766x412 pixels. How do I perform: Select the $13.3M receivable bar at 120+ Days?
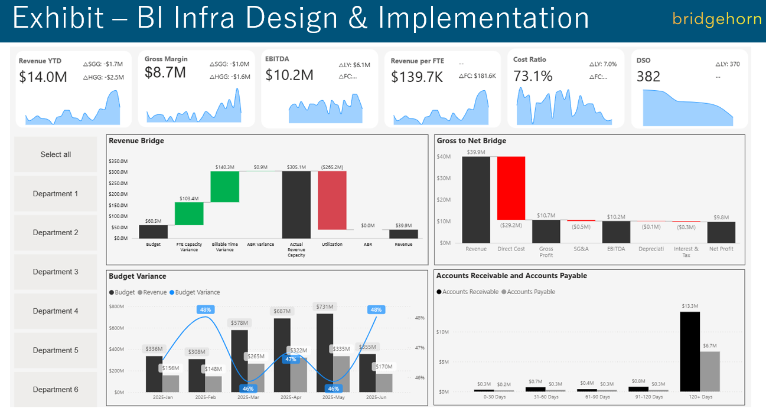click(690, 351)
